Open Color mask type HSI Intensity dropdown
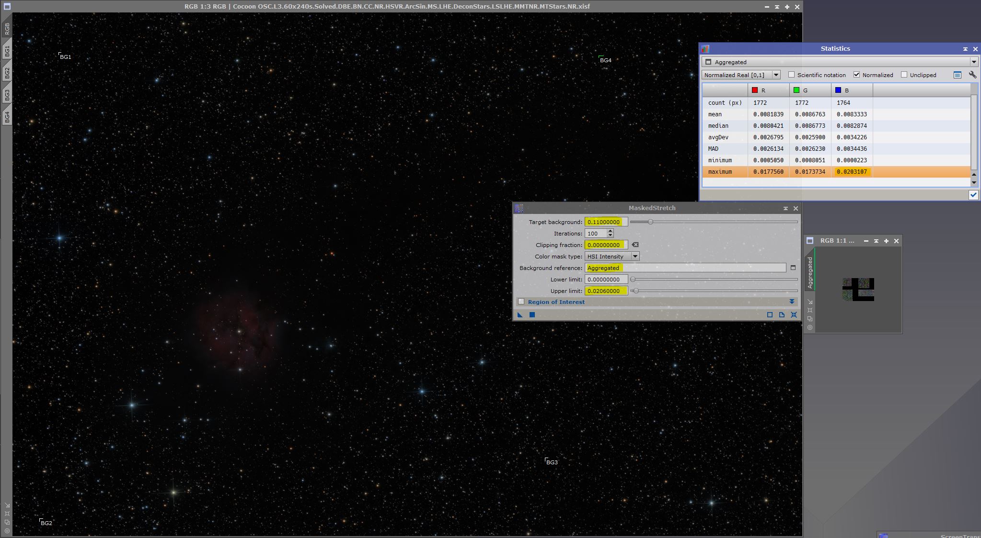This screenshot has width=981, height=538. (612, 256)
